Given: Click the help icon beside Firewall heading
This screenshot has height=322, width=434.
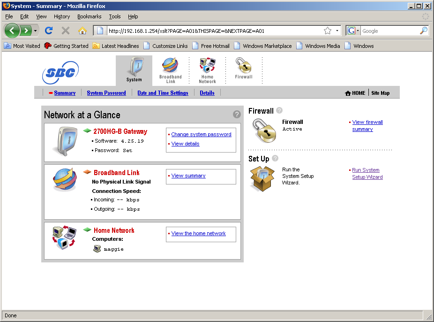Looking at the screenshot, I should click(279, 110).
